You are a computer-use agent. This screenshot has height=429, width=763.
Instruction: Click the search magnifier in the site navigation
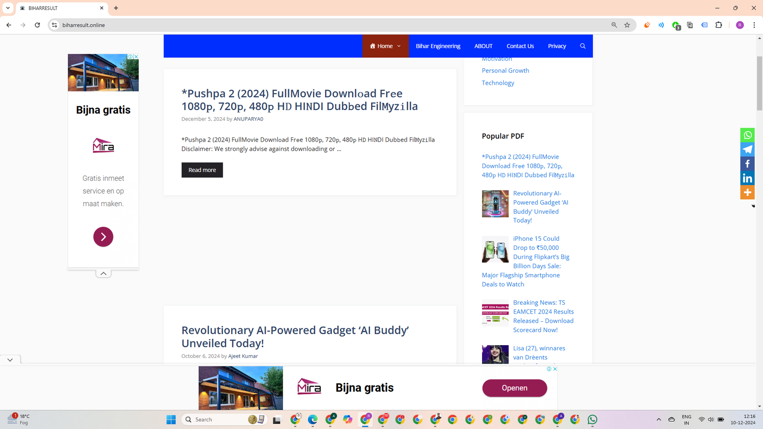(x=583, y=46)
